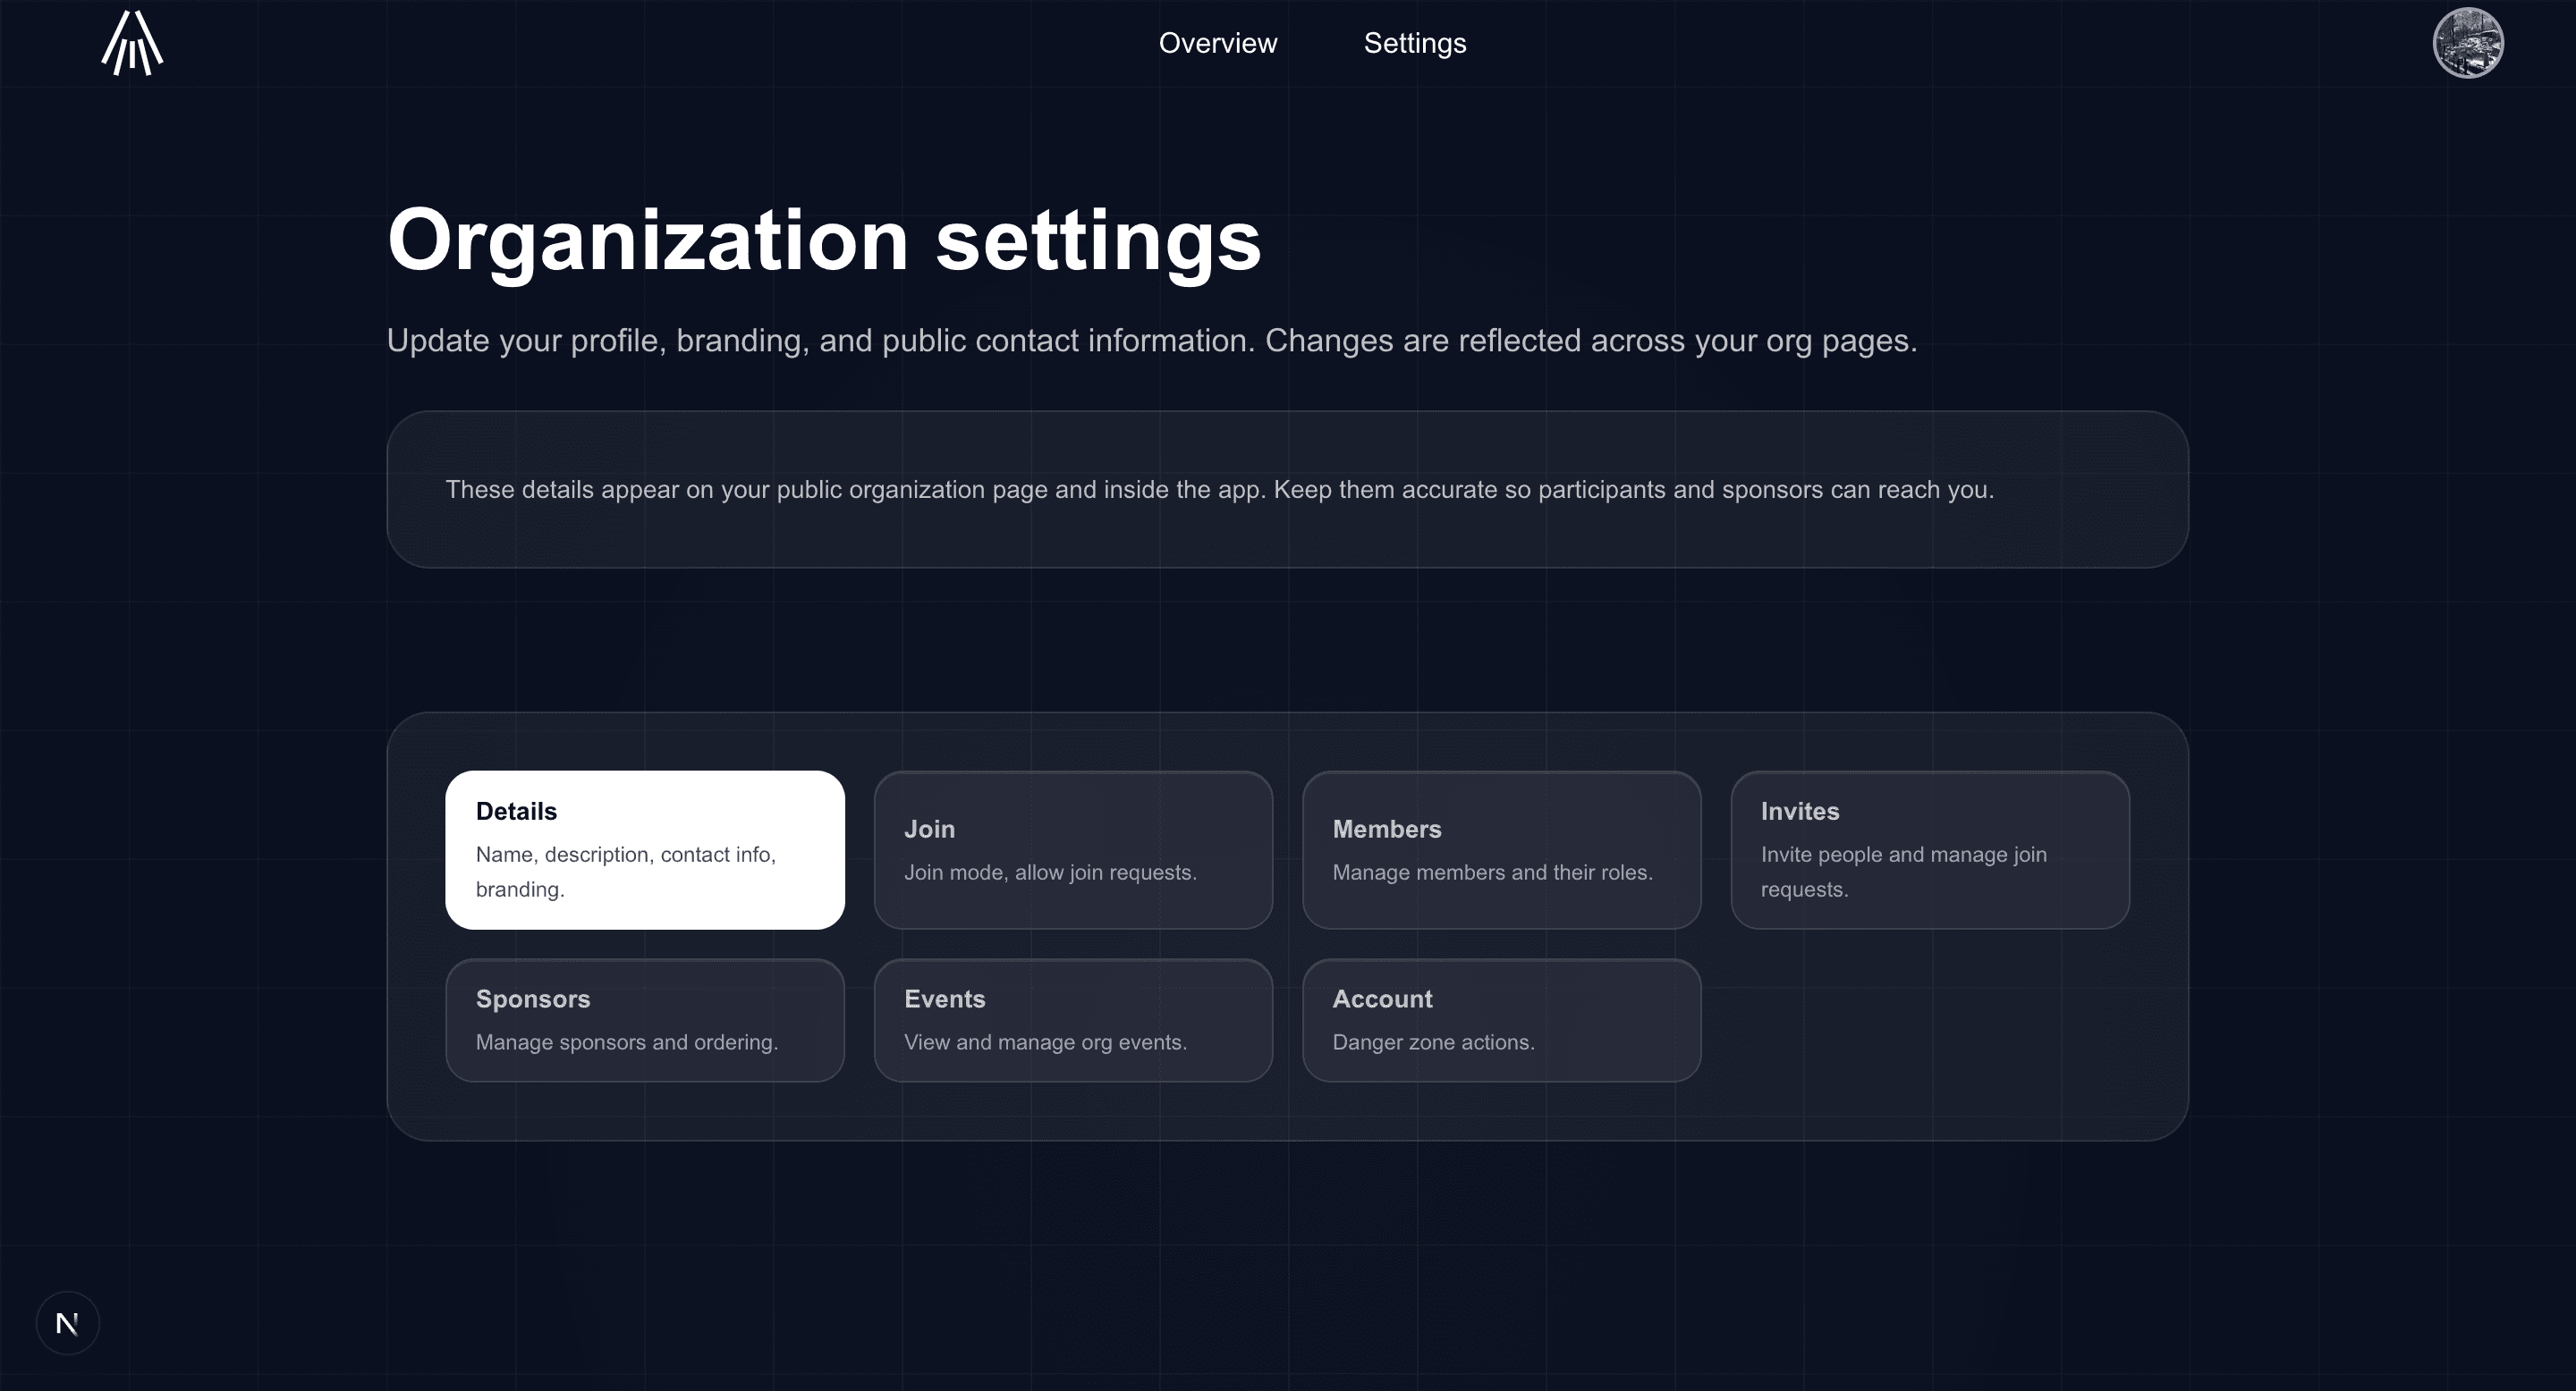Viewport: 2576px width, 1391px height.
Task: Select the Details settings card
Action: click(645, 849)
